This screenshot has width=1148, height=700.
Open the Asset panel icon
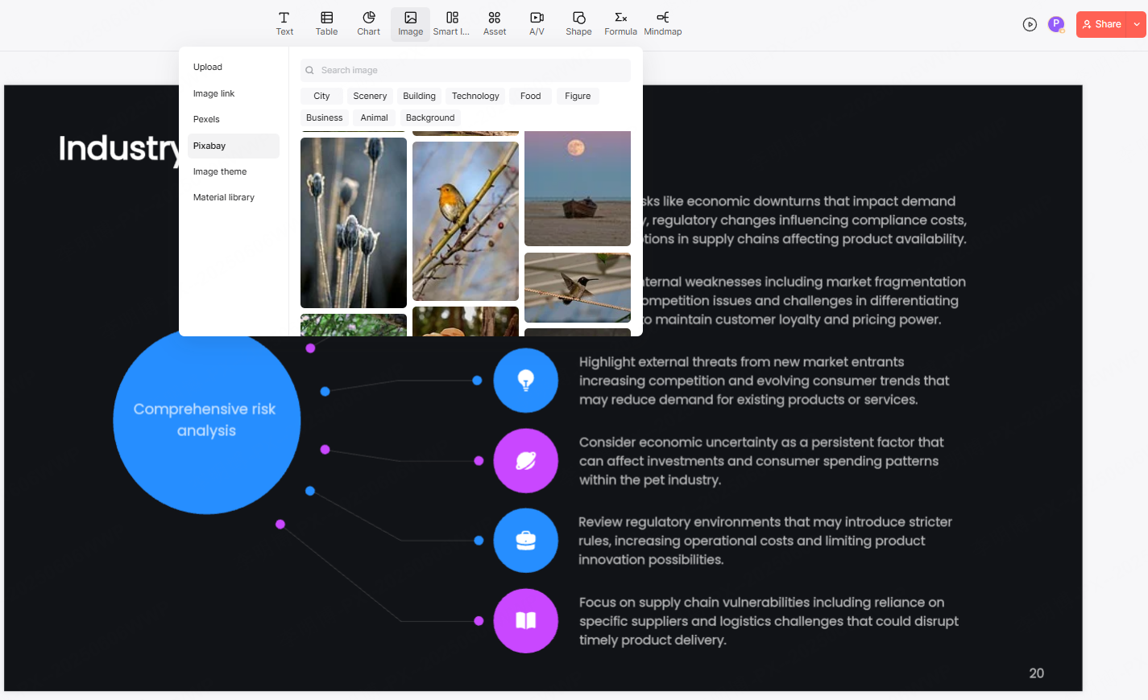pyautogui.click(x=494, y=23)
